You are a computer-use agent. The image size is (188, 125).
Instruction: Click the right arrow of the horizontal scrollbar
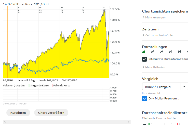(129, 121)
